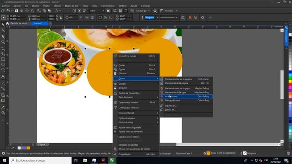
Task: Click the Mirror horizontally icon
Action: [x=87, y=17]
